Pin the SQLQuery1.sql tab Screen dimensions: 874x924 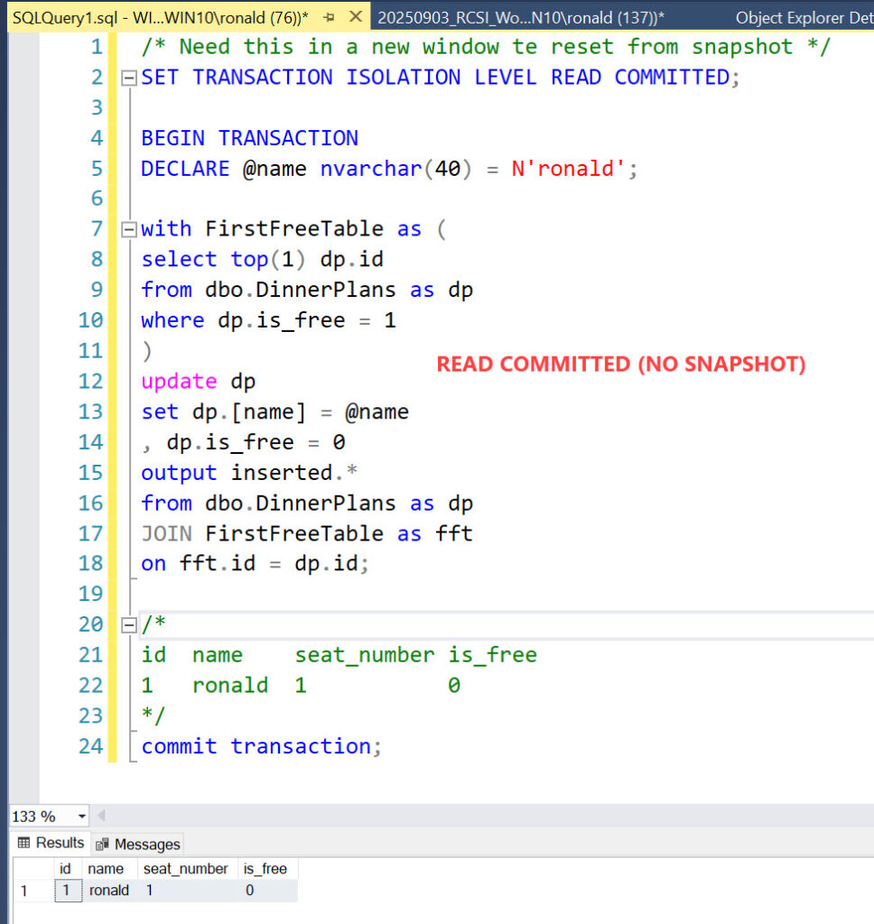coord(329,17)
